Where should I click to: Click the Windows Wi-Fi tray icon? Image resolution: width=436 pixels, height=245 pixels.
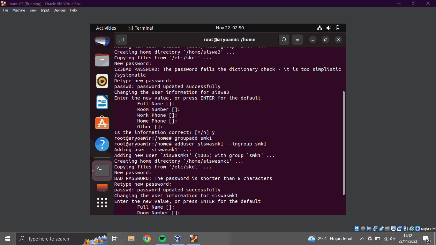coord(386,239)
